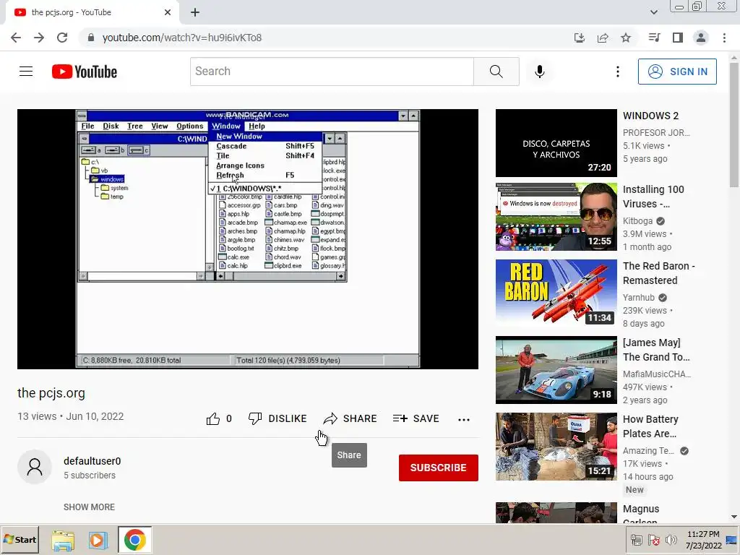Click the Yarnhub channel name
This screenshot has width=740, height=555.
tap(639, 297)
